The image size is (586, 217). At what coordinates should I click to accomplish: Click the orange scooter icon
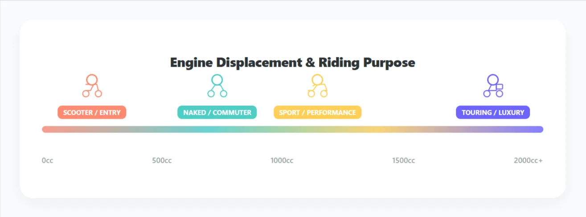(92, 86)
